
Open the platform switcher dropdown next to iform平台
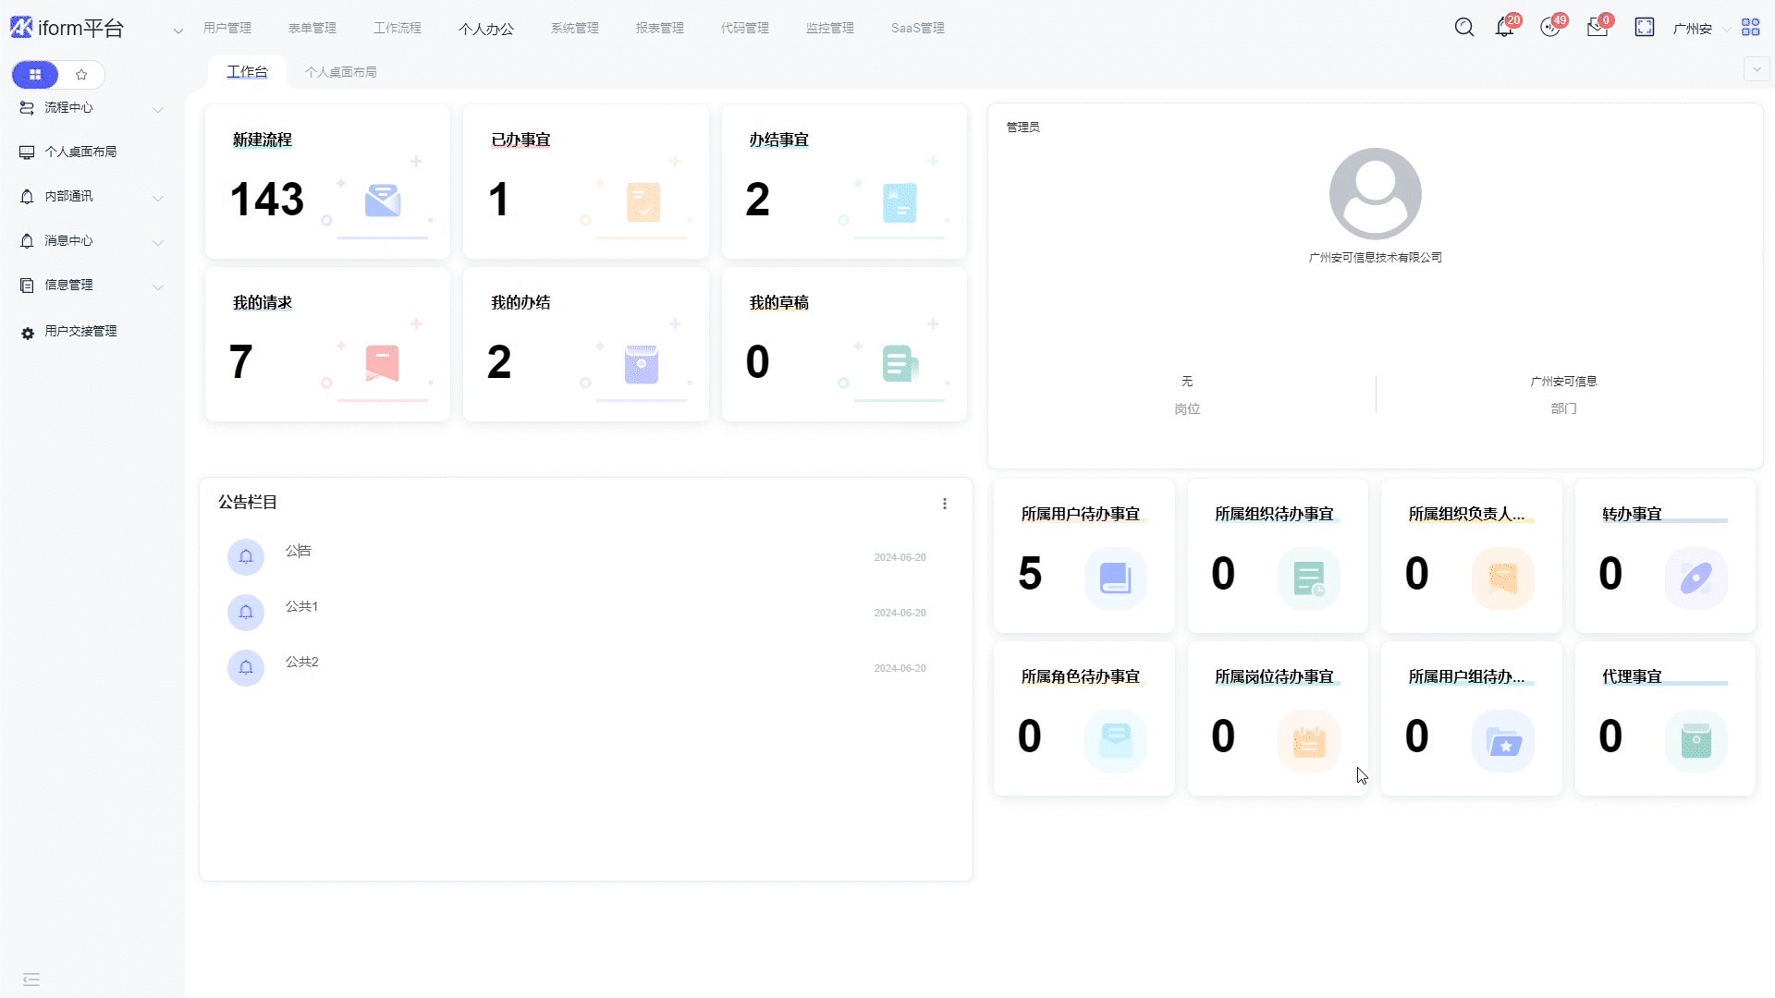pos(177,30)
